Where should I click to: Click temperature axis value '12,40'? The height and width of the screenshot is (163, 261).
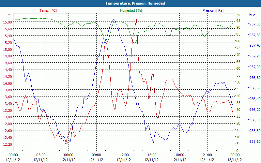8,137
